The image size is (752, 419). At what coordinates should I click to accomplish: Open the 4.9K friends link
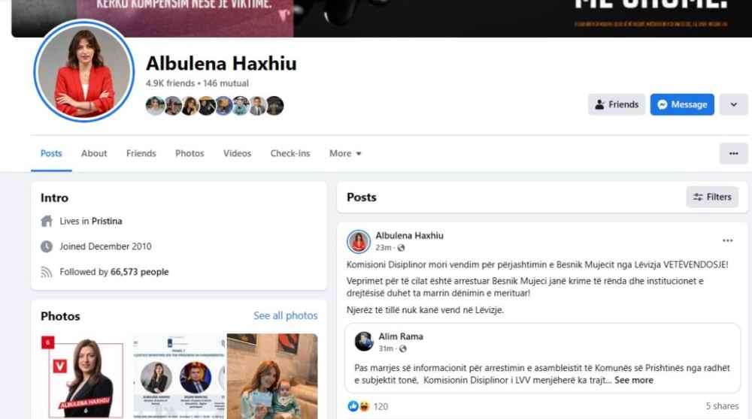pos(170,83)
